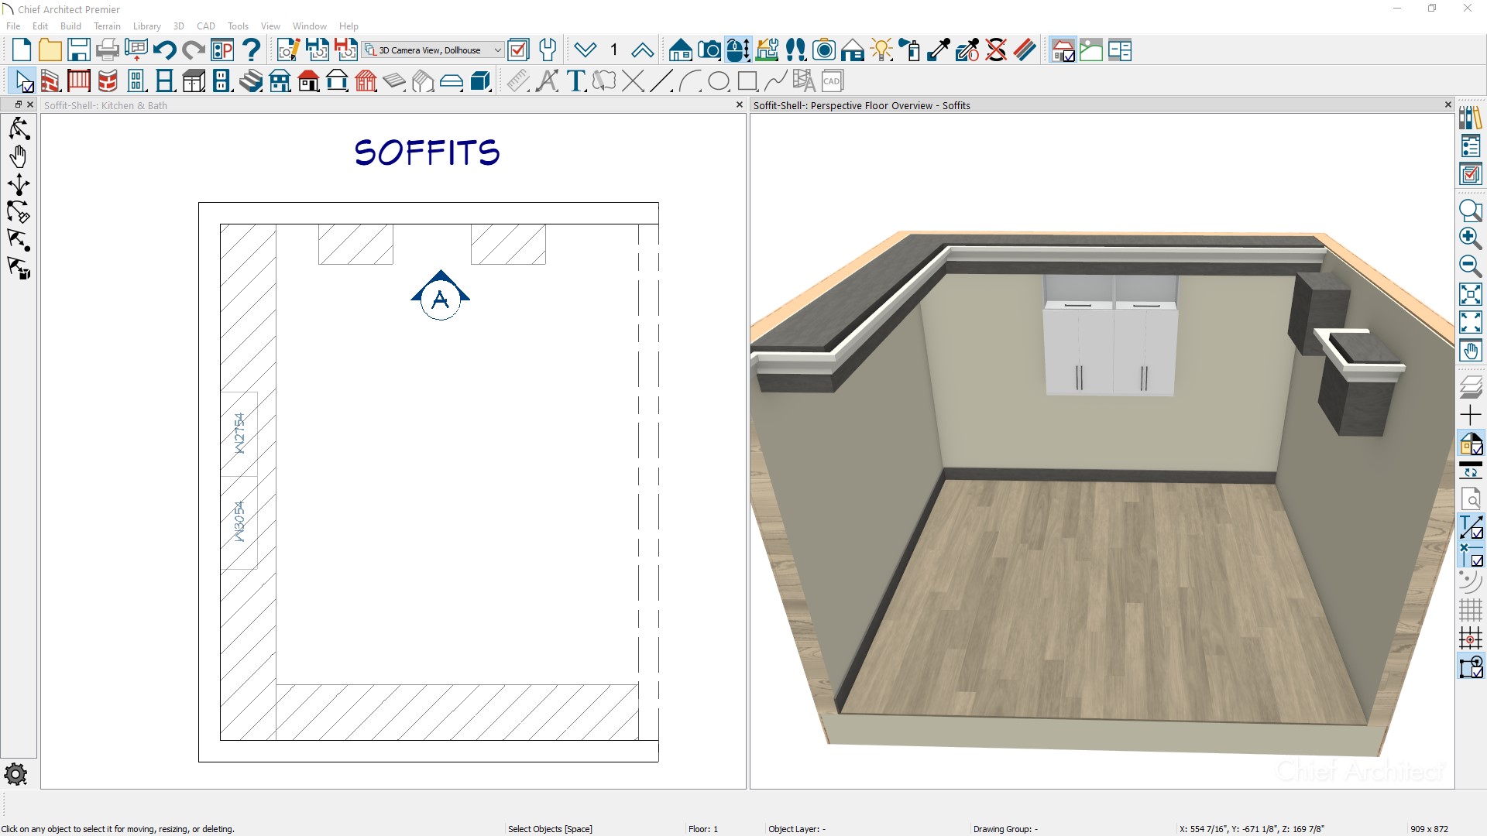Open the Build menu
Viewport: 1487px width, 836px height.
[x=70, y=26]
